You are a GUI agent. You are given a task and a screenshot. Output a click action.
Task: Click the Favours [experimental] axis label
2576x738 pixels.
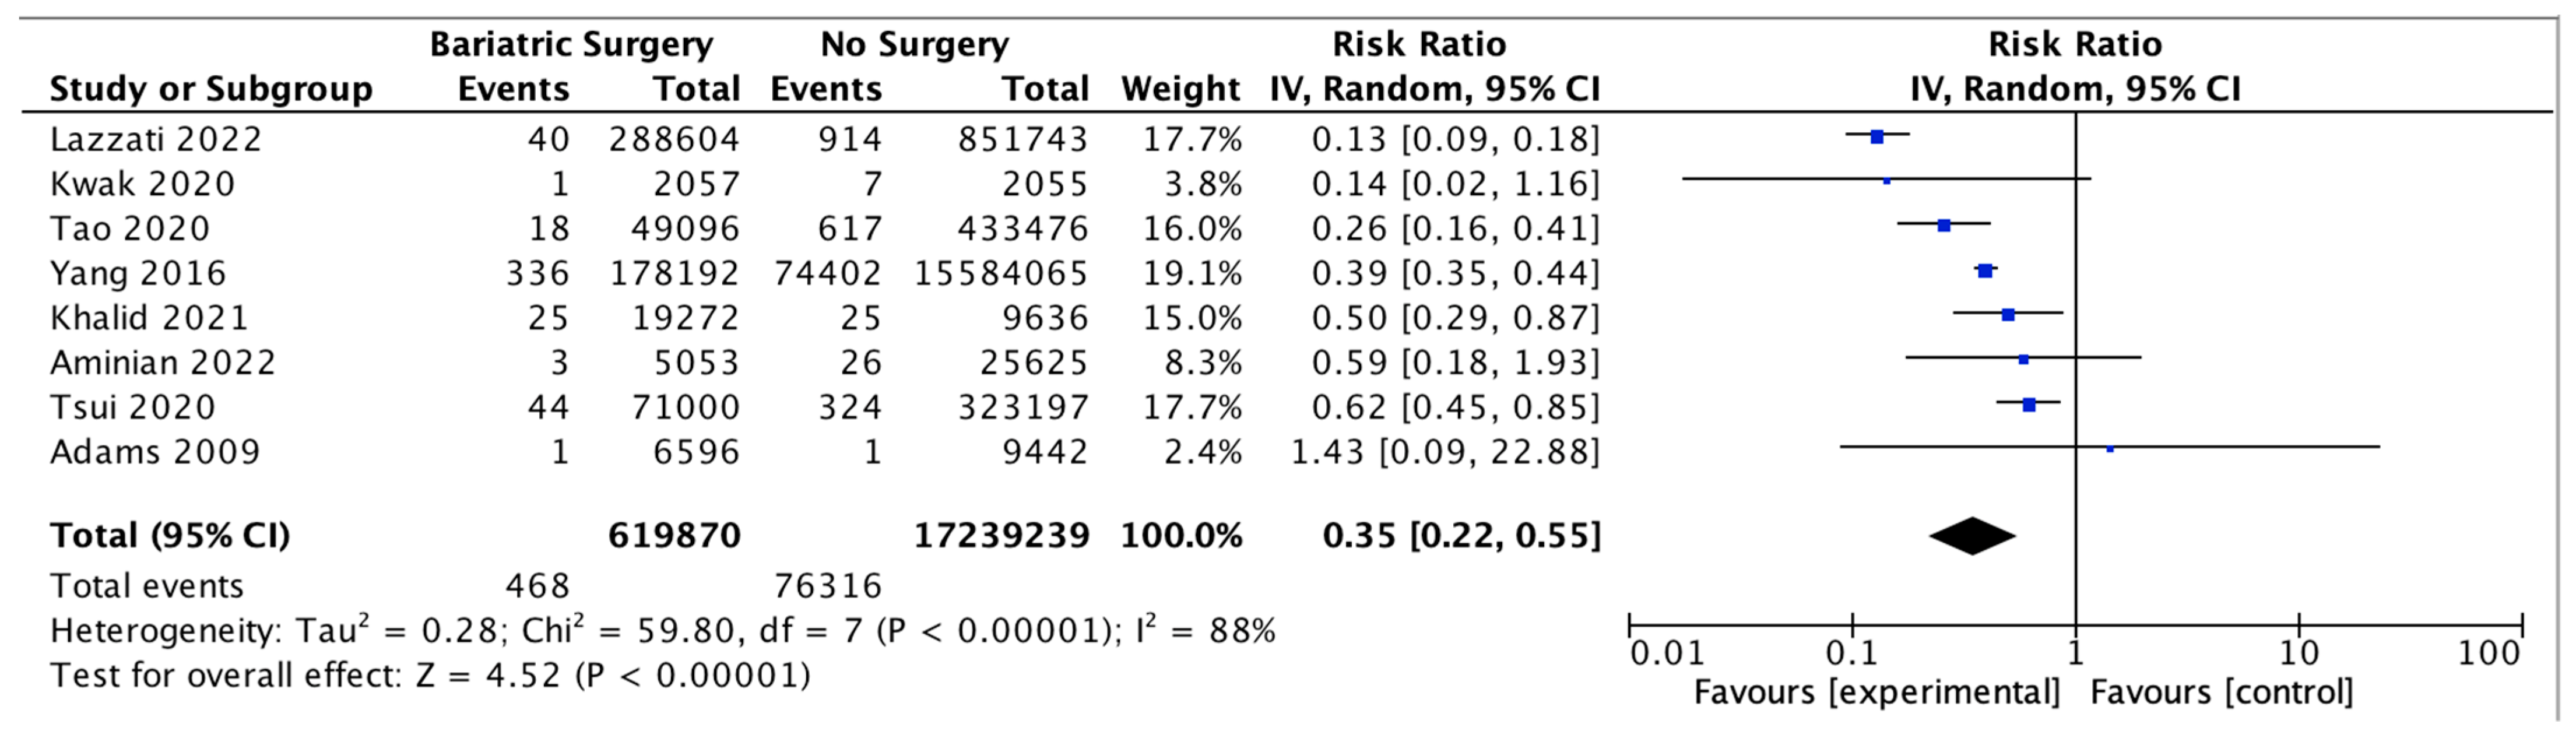tap(1877, 692)
